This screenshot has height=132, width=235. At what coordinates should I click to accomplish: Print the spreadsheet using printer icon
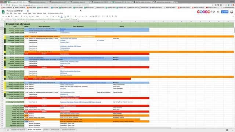pyautogui.click(x=9, y=16)
